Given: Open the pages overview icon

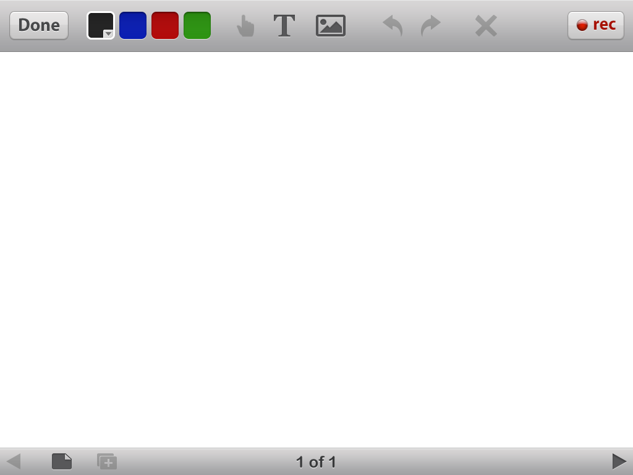Looking at the screenshot, I should 61,461.
